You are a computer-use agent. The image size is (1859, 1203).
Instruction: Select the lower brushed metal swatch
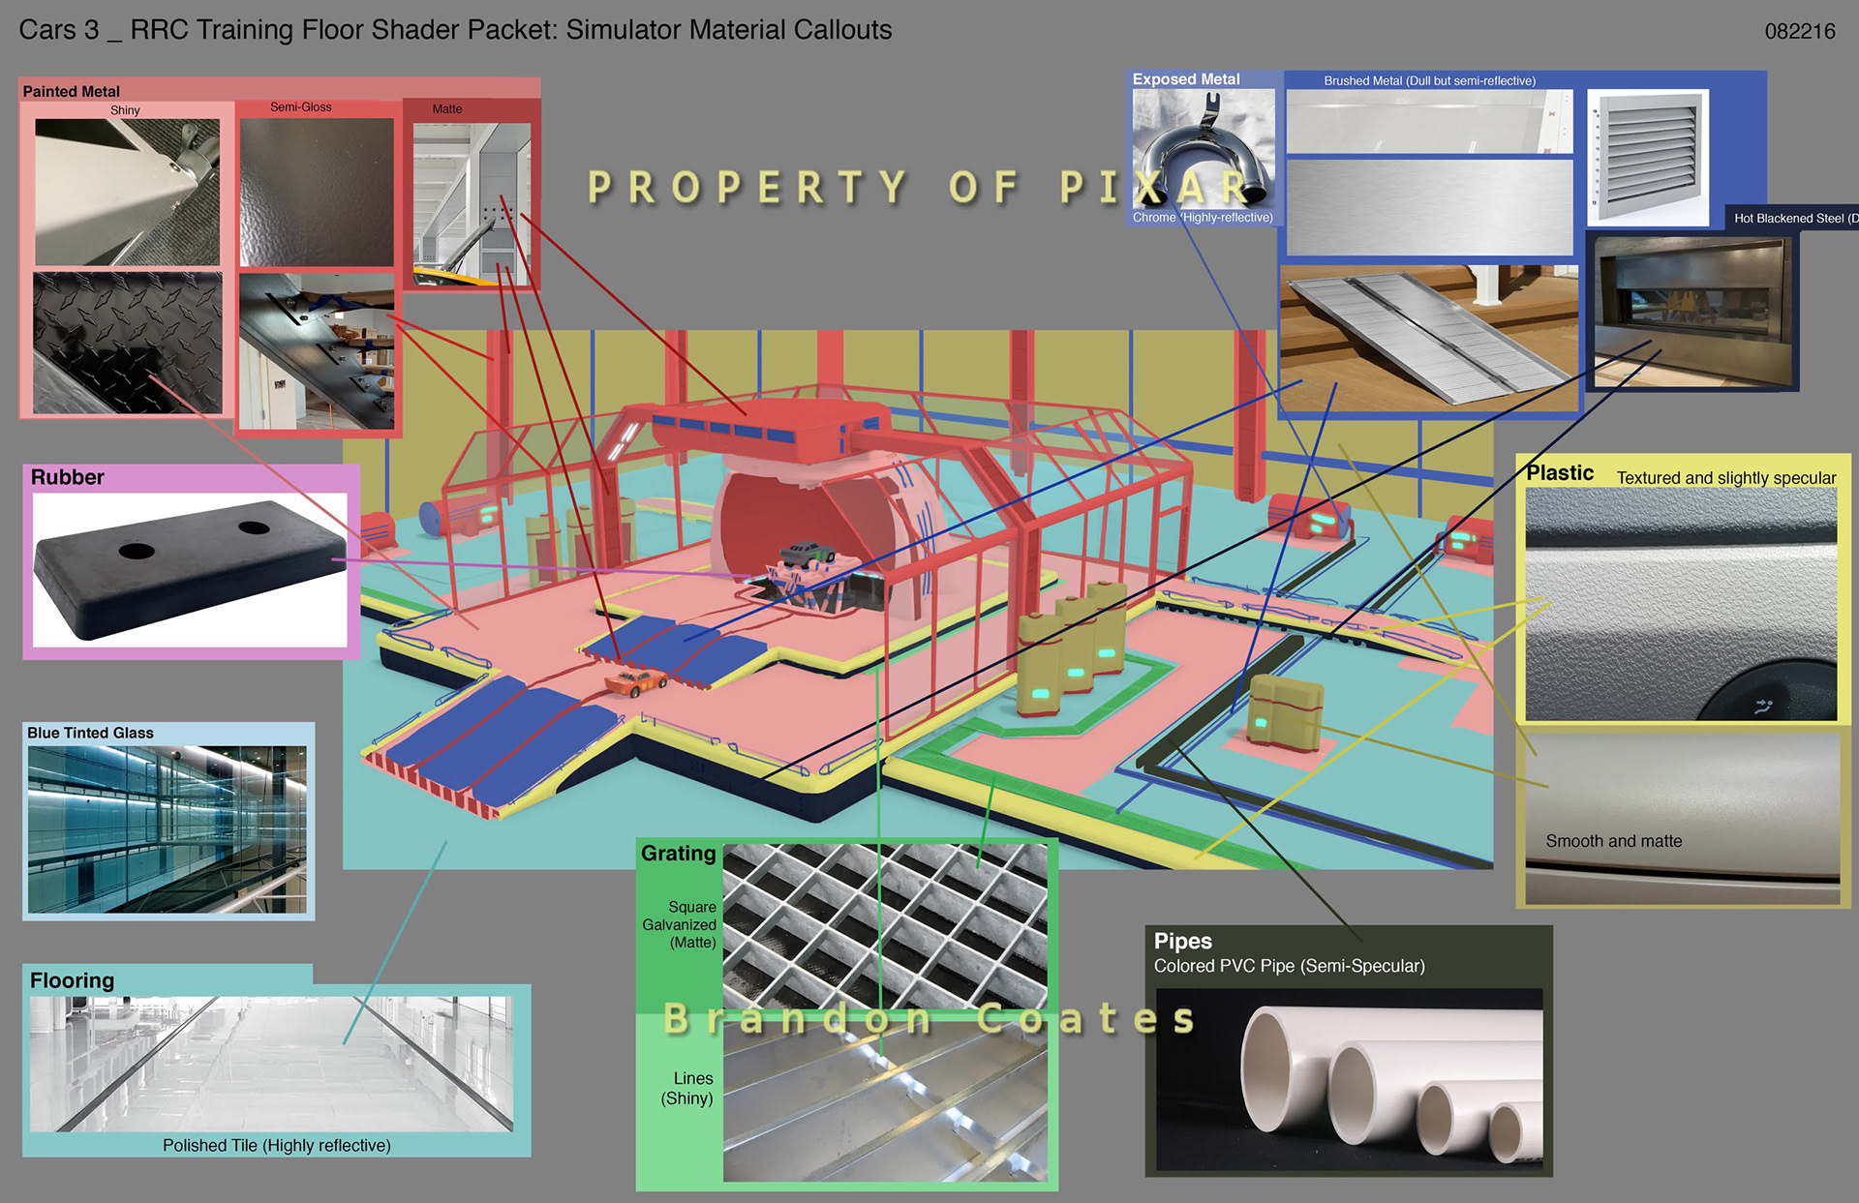tap(1429, 207)
